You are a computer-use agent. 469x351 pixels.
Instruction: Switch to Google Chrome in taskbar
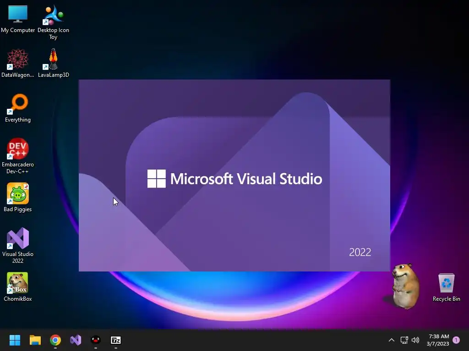pos(55,340)
